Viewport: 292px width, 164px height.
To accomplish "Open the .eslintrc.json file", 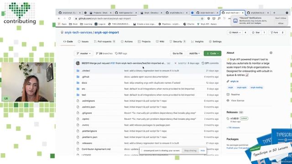I will (x=89, y=107).
